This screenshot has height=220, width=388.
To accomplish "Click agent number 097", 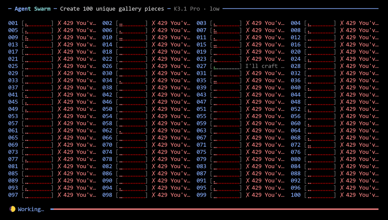I will [13, 195].
